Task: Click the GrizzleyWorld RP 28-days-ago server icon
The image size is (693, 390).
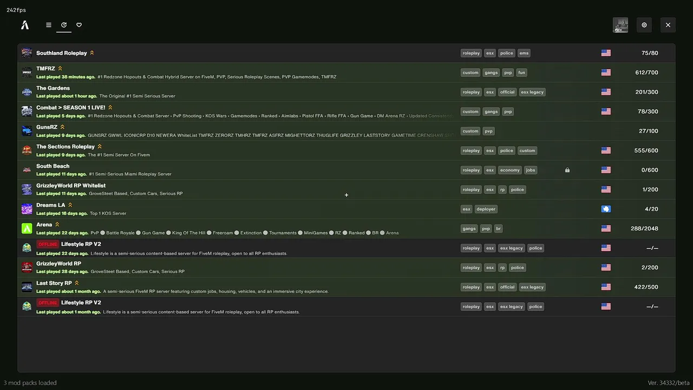Action: pyautogui.click(x=27, y=268)
